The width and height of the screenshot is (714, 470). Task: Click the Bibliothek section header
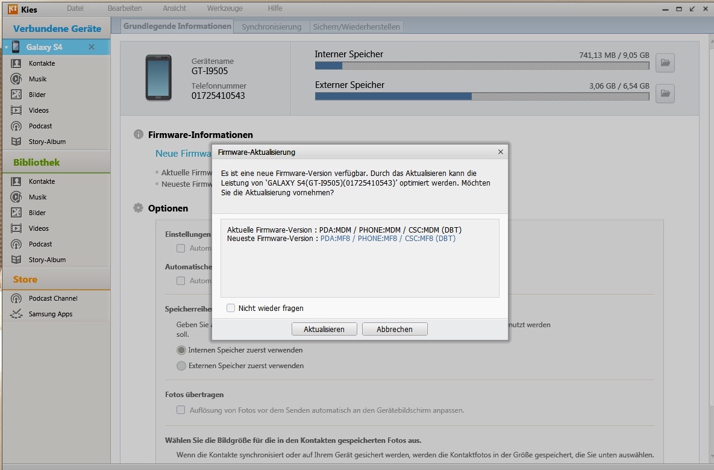(36, 162)
